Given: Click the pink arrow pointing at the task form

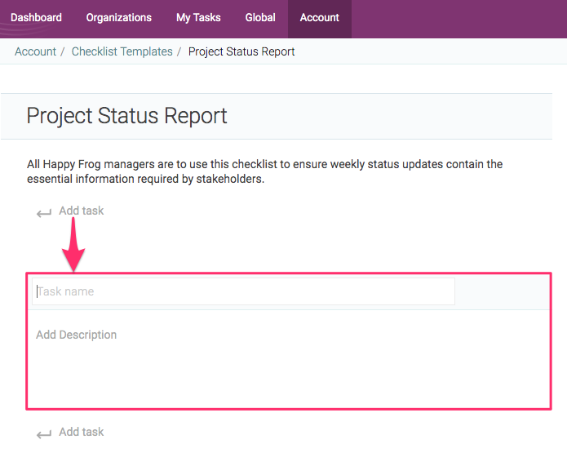Looking at the screenshot, I should click(75, 249).
